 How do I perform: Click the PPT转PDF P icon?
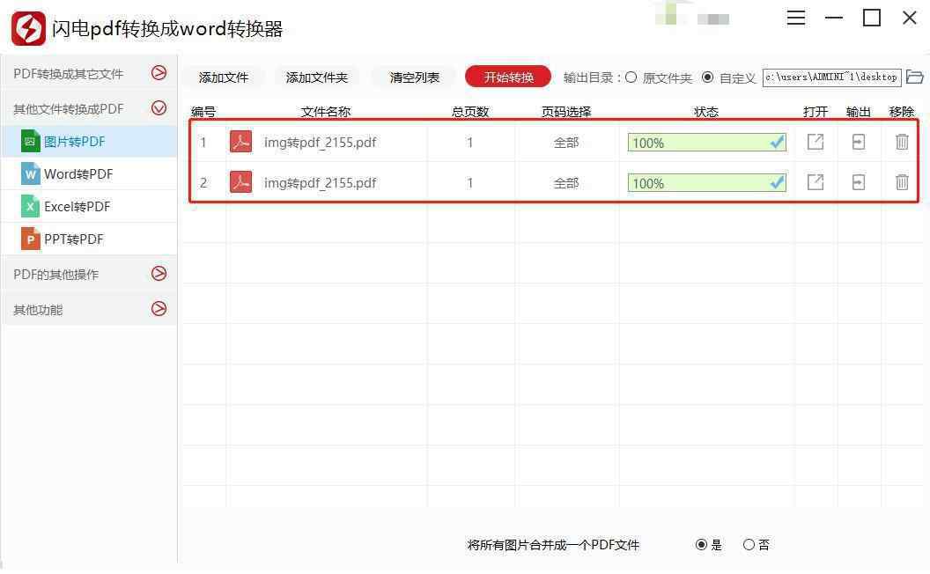[x=30, y=239]
